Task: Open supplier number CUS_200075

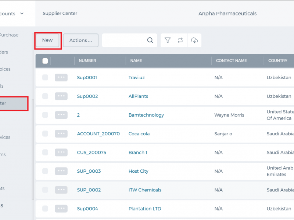Action: pyautogui.click(x=92, y=153)
